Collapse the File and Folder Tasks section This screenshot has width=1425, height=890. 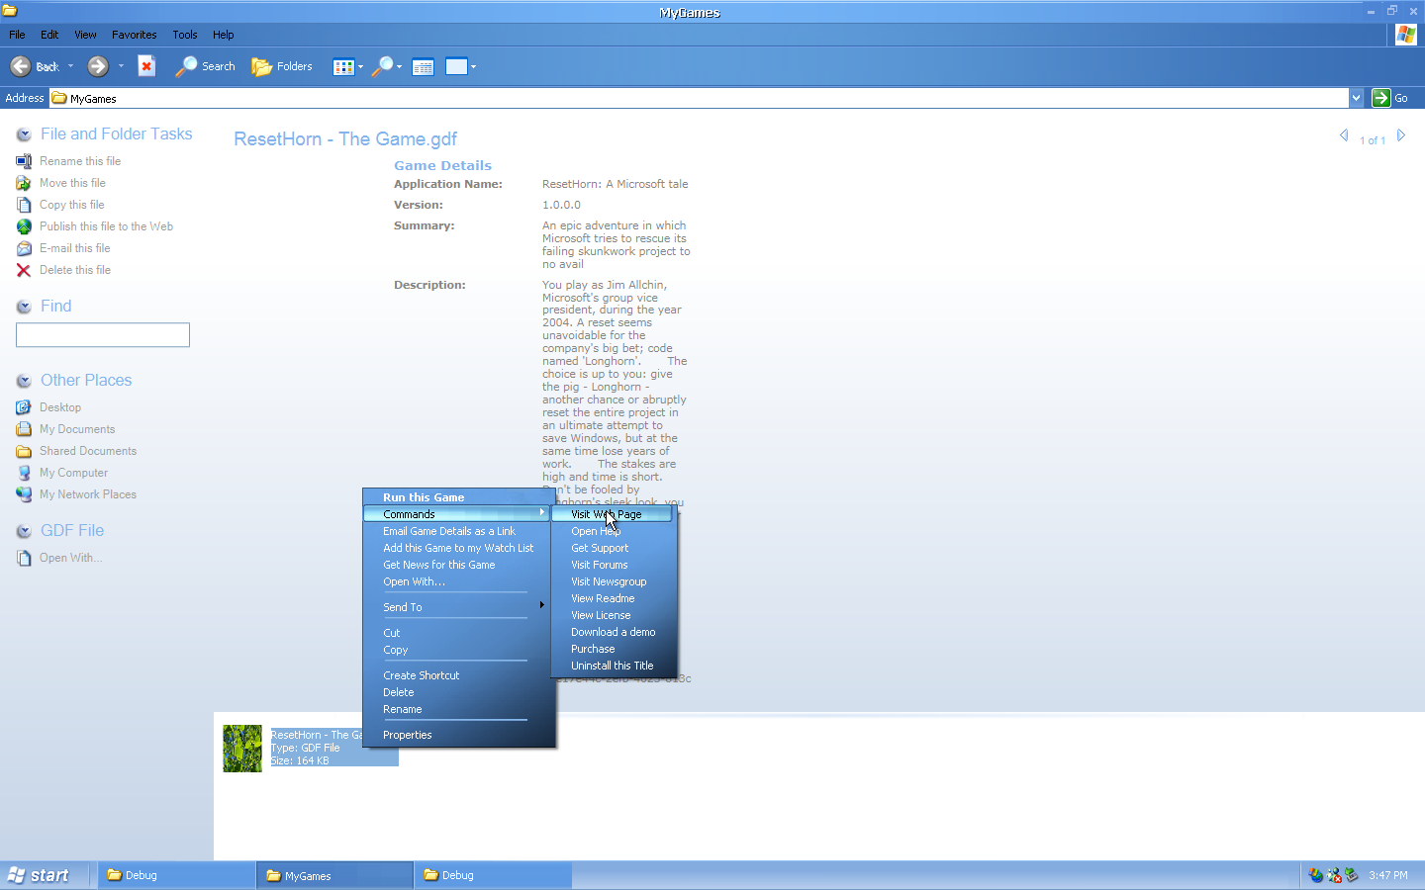24,134
